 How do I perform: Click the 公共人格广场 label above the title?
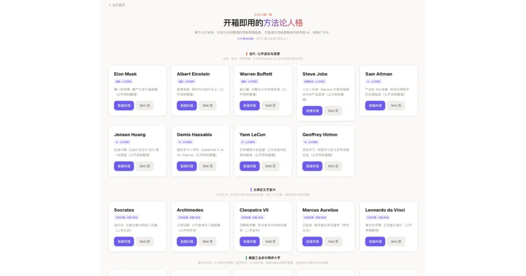pos(263,14)
